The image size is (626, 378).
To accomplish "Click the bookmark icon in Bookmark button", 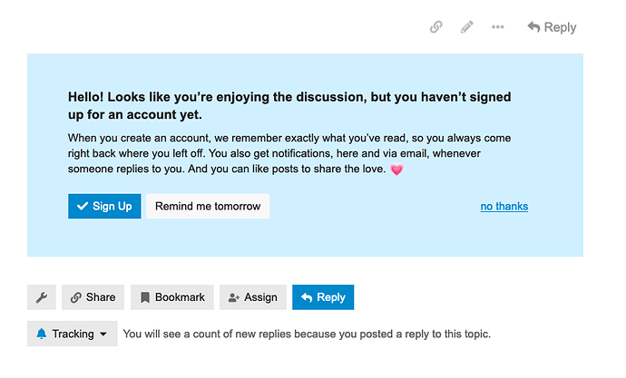I will 145,297.
